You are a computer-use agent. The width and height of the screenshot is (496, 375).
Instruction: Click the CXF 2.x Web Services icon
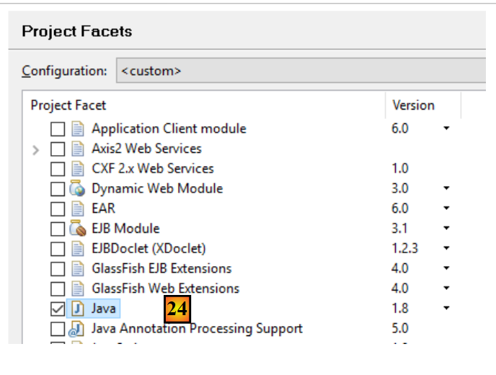click(78, 169)
